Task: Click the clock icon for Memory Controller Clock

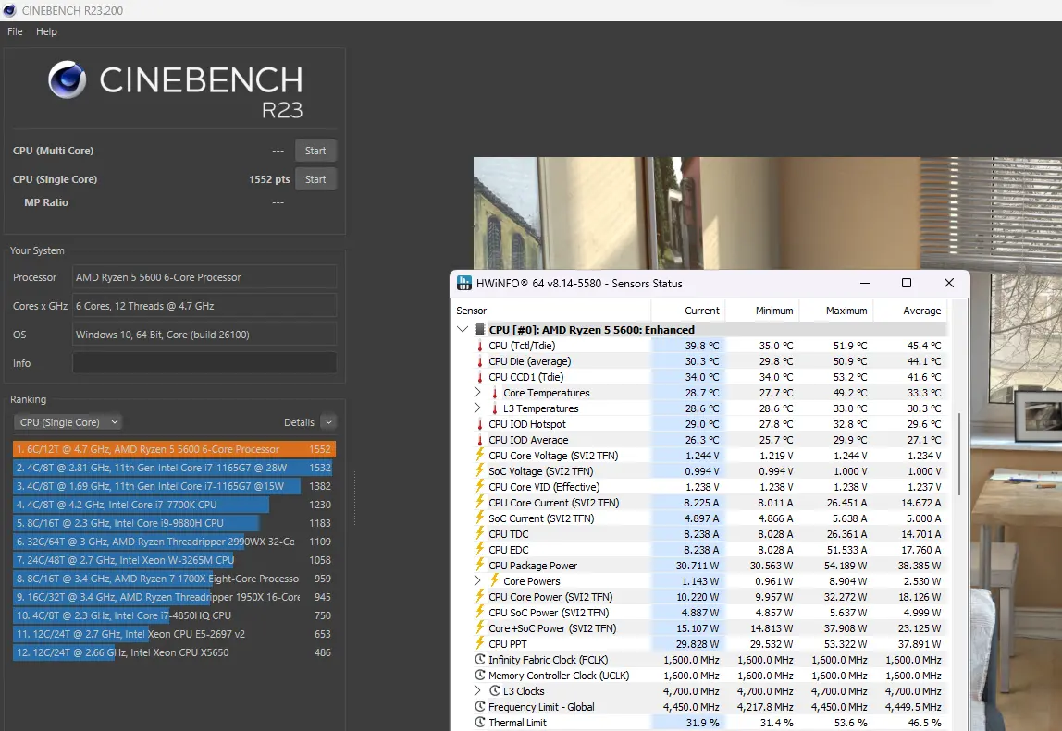Action: click(x=480, y=675)
